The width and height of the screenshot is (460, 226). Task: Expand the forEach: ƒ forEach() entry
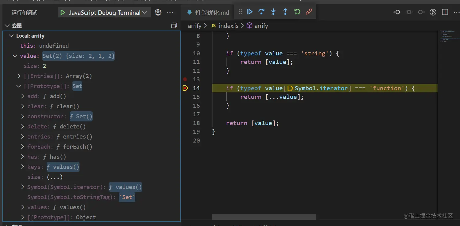(23, 147)
